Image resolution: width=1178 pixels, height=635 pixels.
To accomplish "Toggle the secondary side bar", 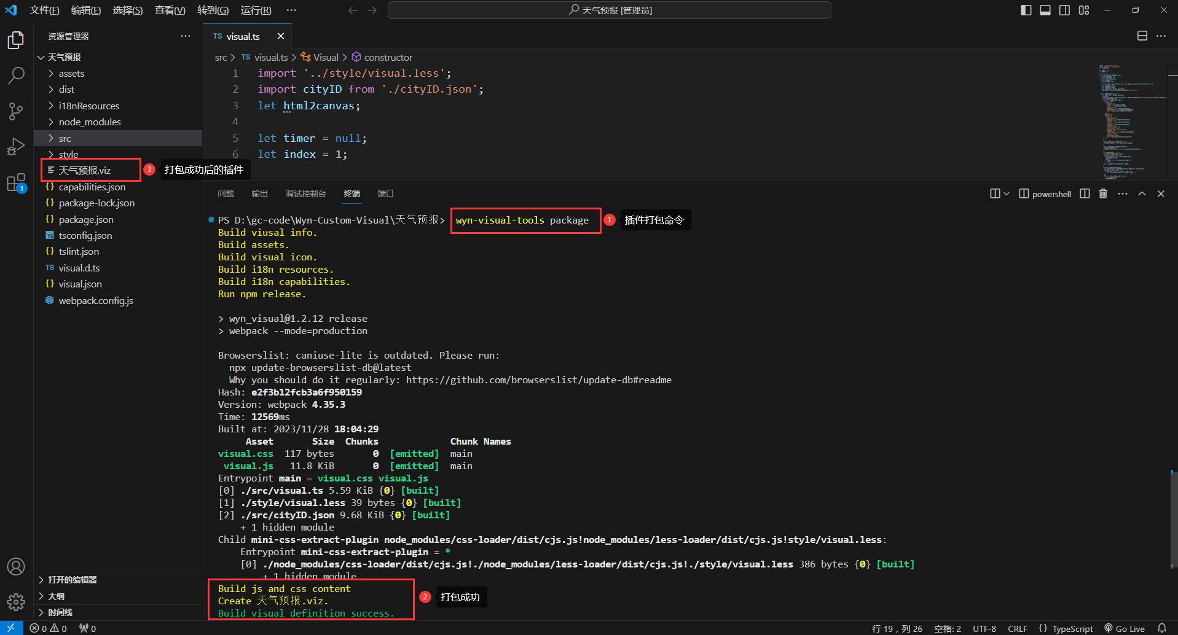I will (1064, 10).
